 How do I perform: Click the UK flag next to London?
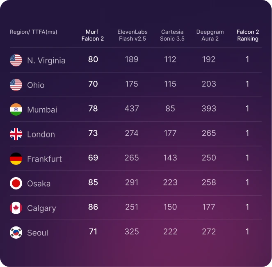point(16,134)
